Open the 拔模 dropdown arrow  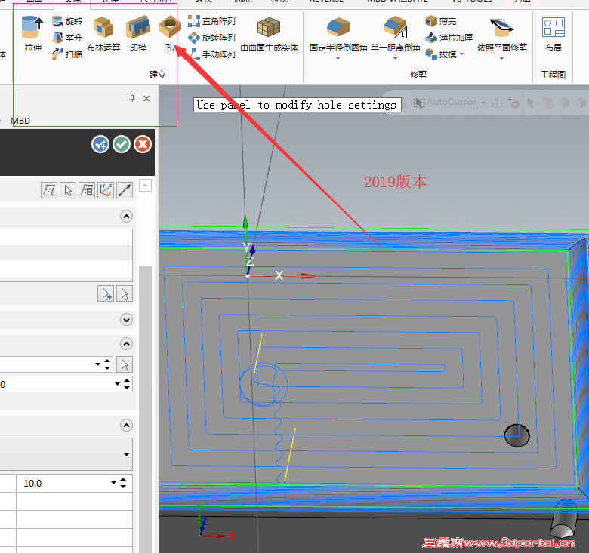(x=462, y=54)
